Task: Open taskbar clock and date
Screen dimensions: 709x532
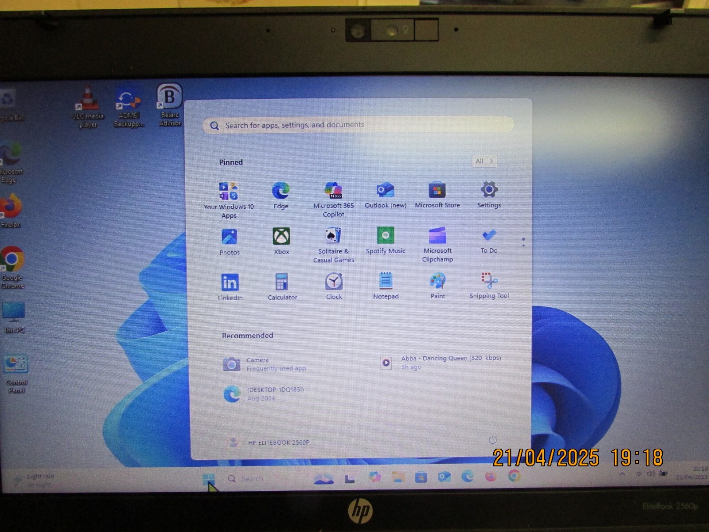Action: [x=691, y=473]
